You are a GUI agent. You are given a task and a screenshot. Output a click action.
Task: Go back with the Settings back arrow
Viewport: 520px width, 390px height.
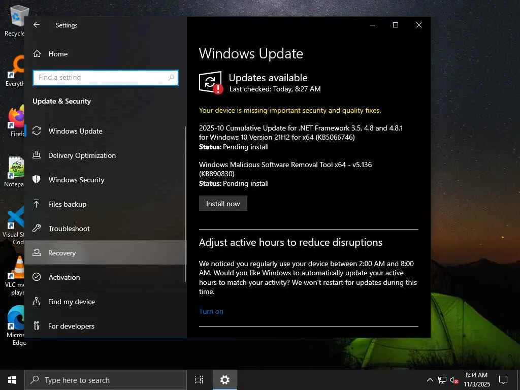tap(37, 25)
